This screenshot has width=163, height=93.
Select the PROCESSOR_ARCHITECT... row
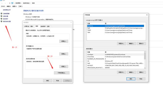[x=115, y=68]
